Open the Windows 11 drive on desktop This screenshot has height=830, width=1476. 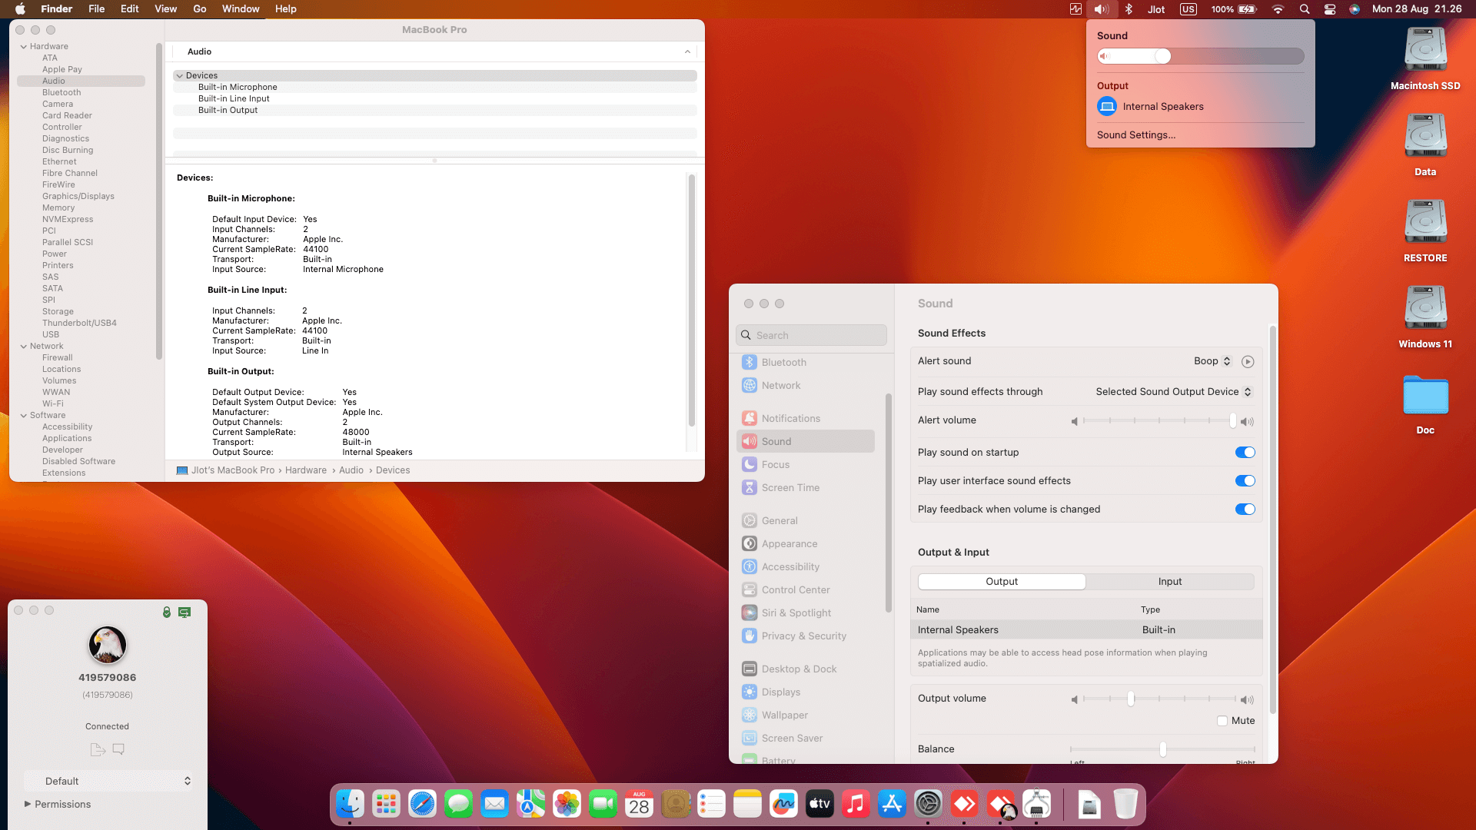coord(1424,309)
